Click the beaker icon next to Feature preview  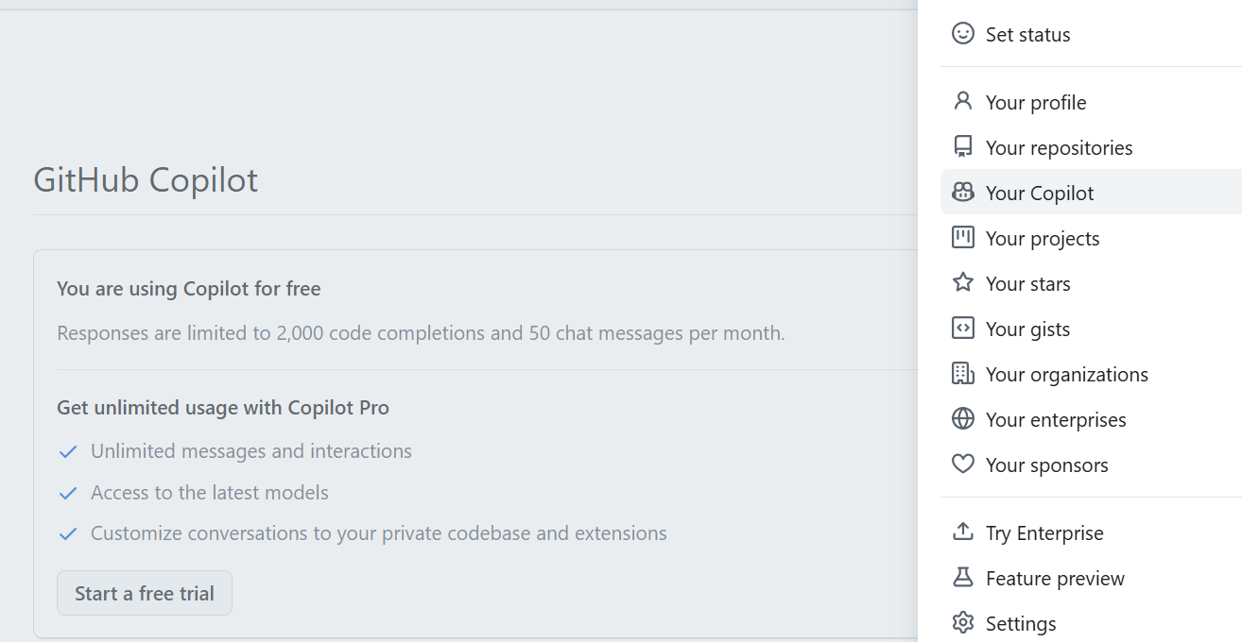962,577
